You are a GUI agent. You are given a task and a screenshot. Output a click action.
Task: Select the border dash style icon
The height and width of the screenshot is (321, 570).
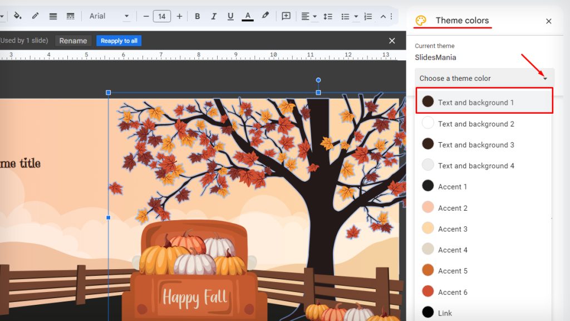pyautogui.click(x=71, y=16)
